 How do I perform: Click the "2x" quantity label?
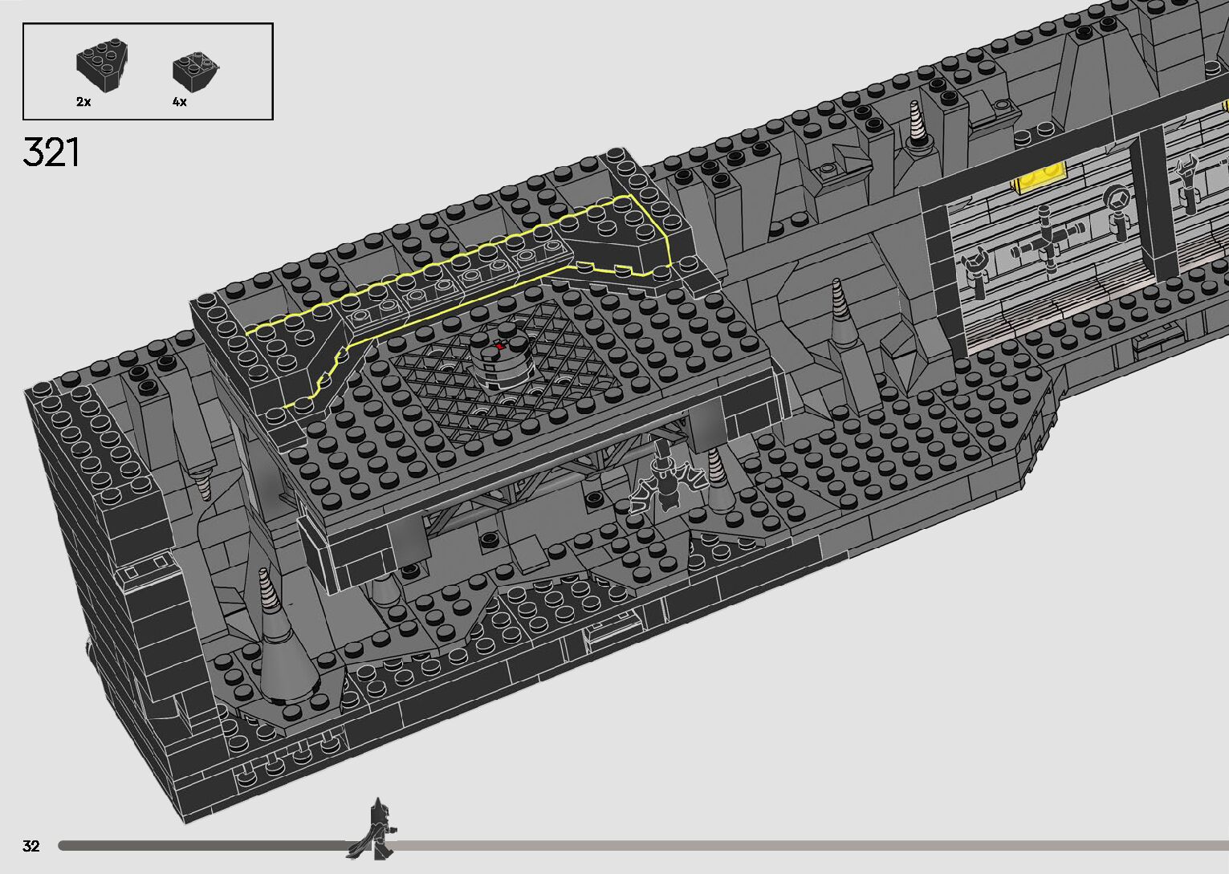coord(83,102)
